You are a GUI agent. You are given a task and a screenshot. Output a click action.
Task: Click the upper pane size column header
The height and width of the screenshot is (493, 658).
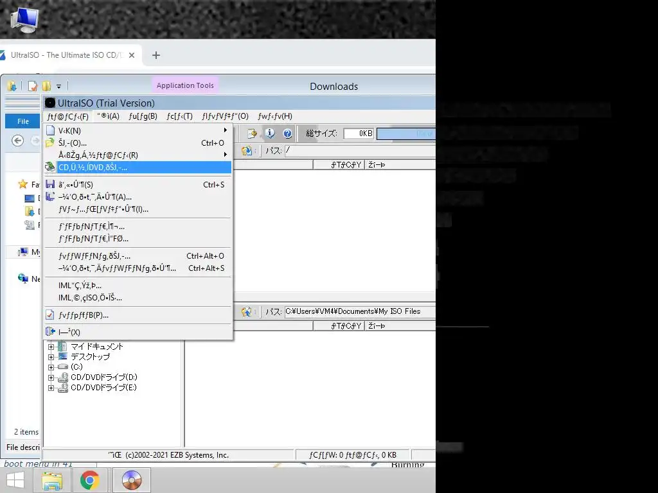tap(339, 165)
